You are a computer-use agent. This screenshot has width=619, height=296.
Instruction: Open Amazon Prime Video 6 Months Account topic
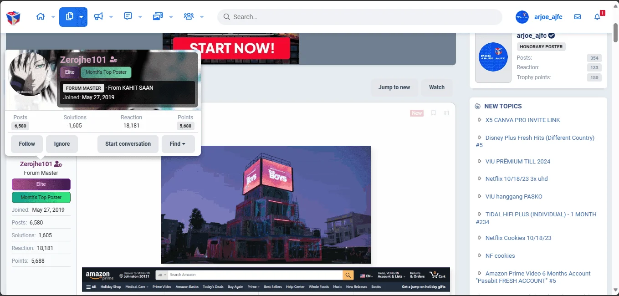coord(538,274)
